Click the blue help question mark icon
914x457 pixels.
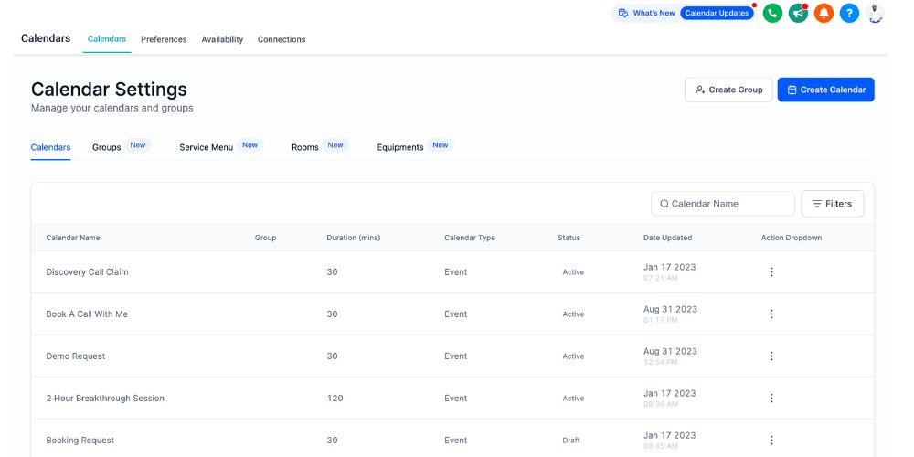point(849,14)
